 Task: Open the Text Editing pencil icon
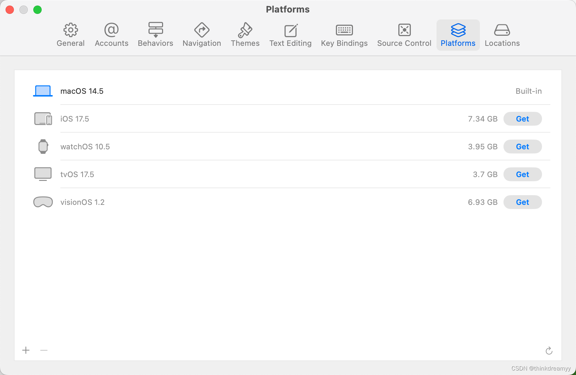click(x=291, y=30)
